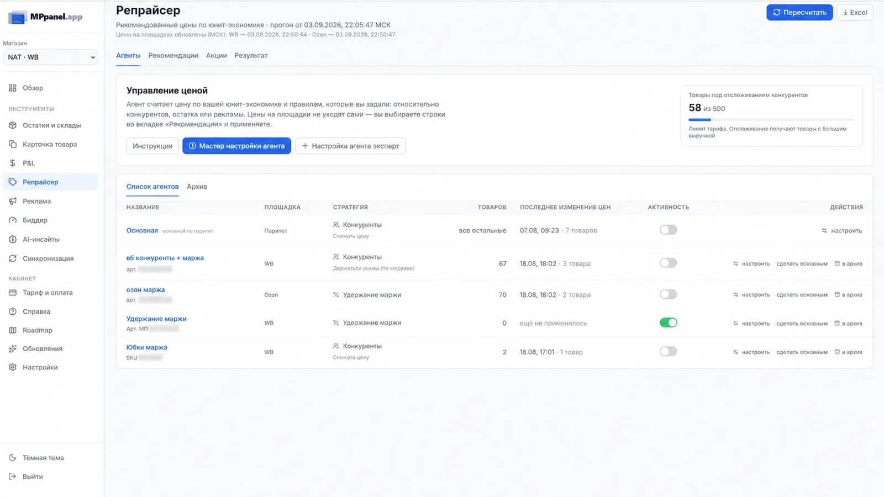This screenshot has height=497, width=884.
Task: Click the Инструкция button
Action: (152, 146)
